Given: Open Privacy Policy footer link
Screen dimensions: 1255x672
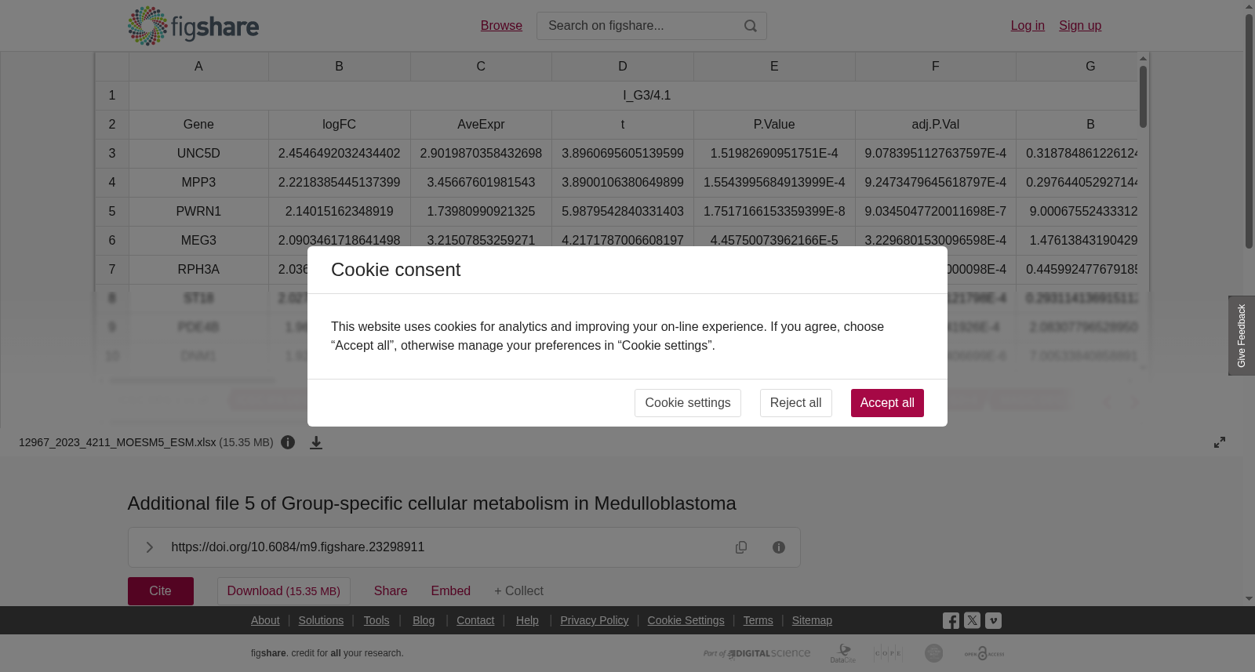Looking at the screenshot, I should point(595,620).
